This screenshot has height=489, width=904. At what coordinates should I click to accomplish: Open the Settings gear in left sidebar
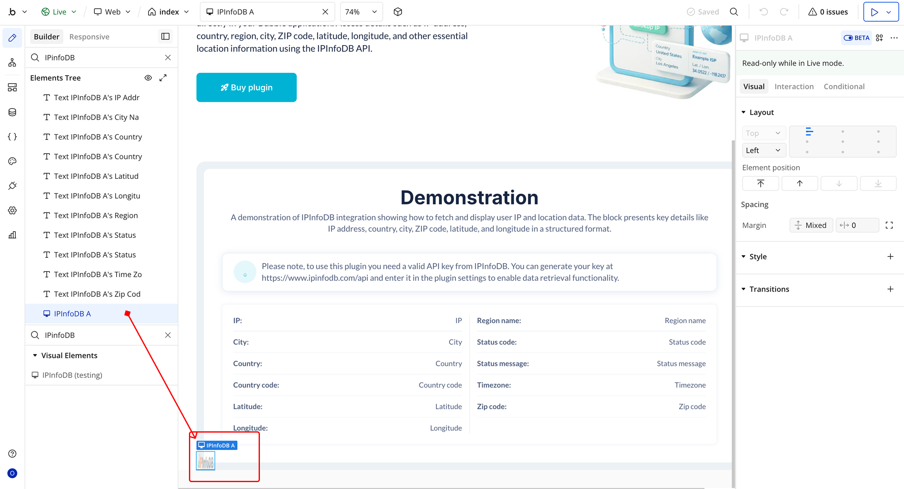(12, 210)
